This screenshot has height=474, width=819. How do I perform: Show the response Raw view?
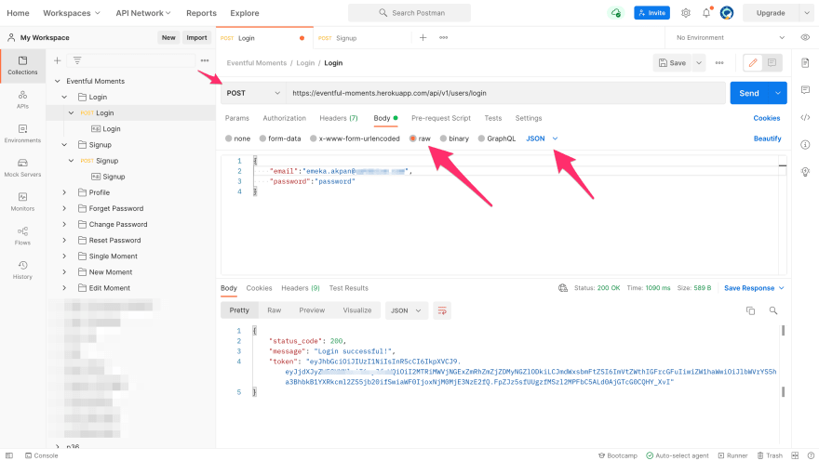275,310
